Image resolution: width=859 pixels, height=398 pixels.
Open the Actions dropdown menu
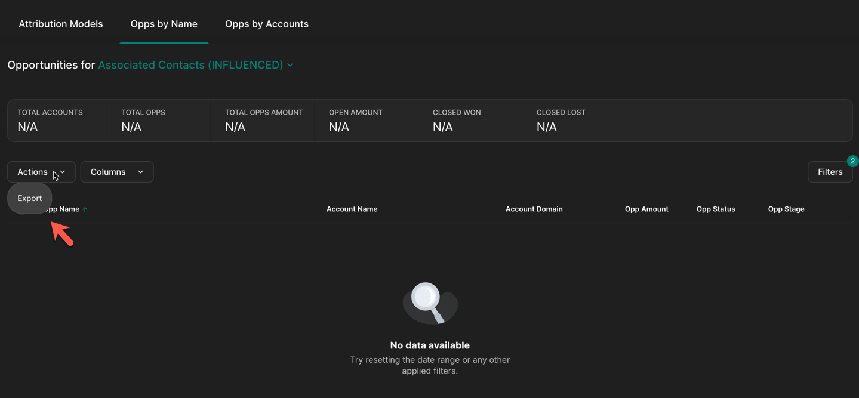41,172
